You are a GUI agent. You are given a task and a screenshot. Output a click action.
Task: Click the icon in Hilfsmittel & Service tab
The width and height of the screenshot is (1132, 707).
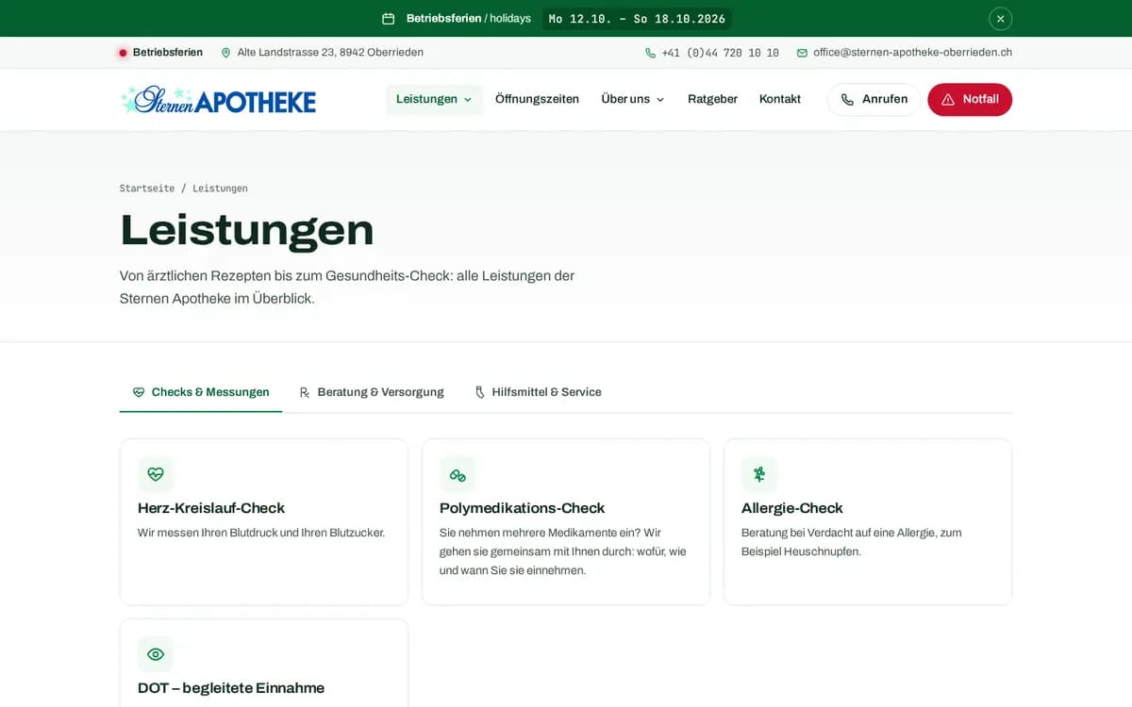click(479, 392)
